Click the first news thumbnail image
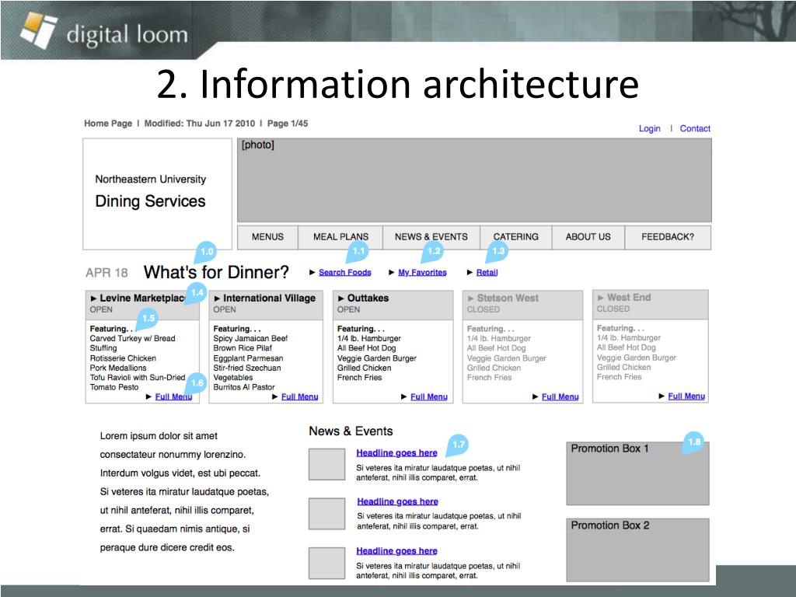Image resolution: width=796 pixels, height=597 pixels. [327, 464]
